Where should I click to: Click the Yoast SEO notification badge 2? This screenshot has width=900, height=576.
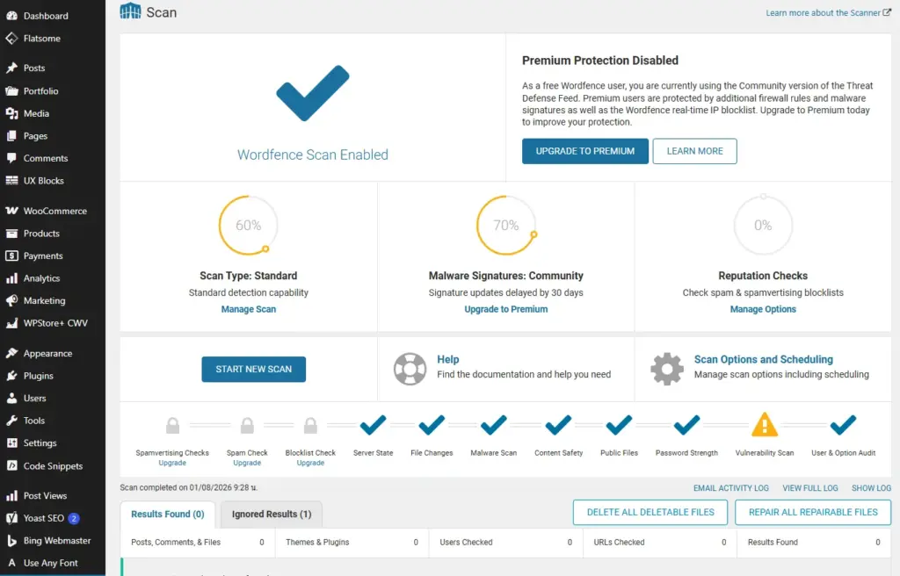coord(74,518)
